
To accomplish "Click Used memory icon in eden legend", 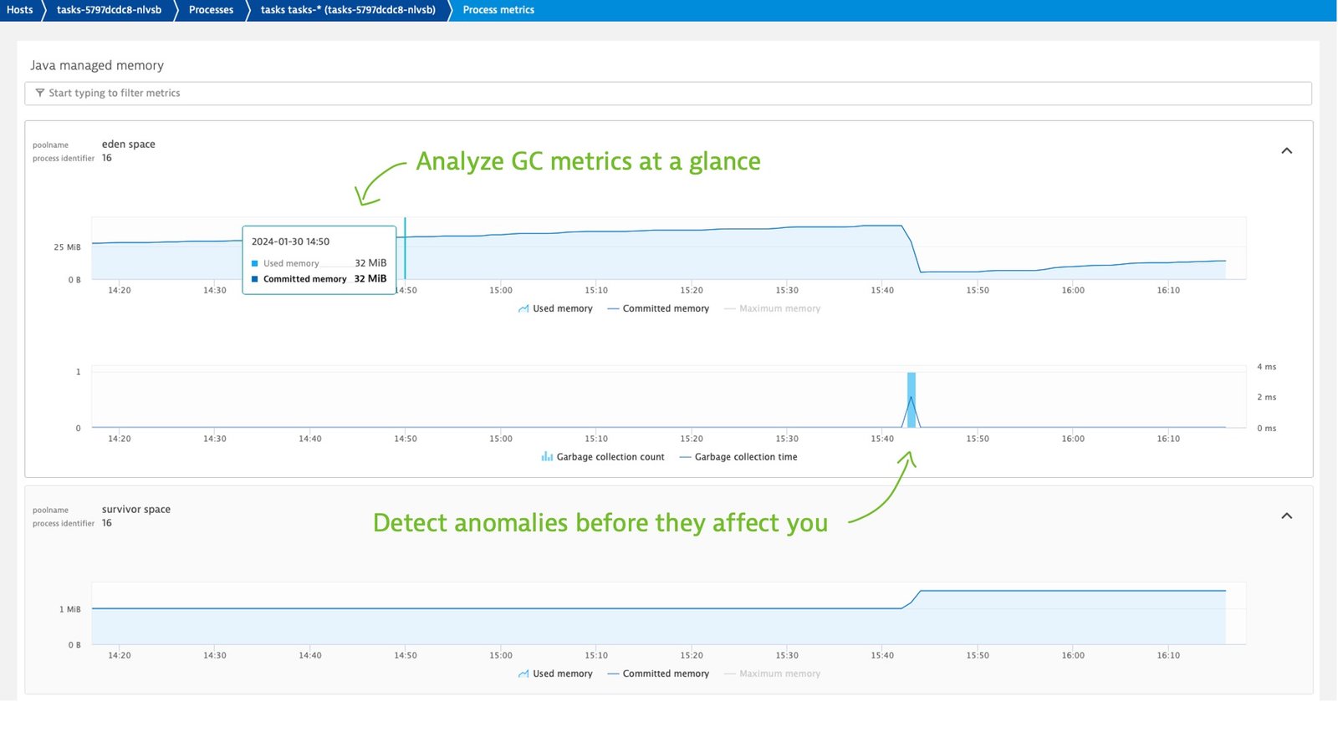I will tap(523, 309).
